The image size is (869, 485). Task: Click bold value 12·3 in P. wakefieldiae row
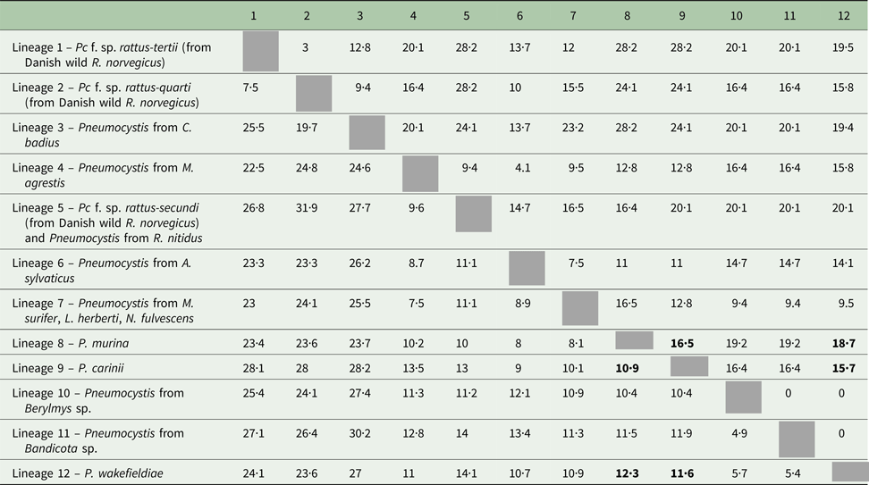(x=627, y=473)
